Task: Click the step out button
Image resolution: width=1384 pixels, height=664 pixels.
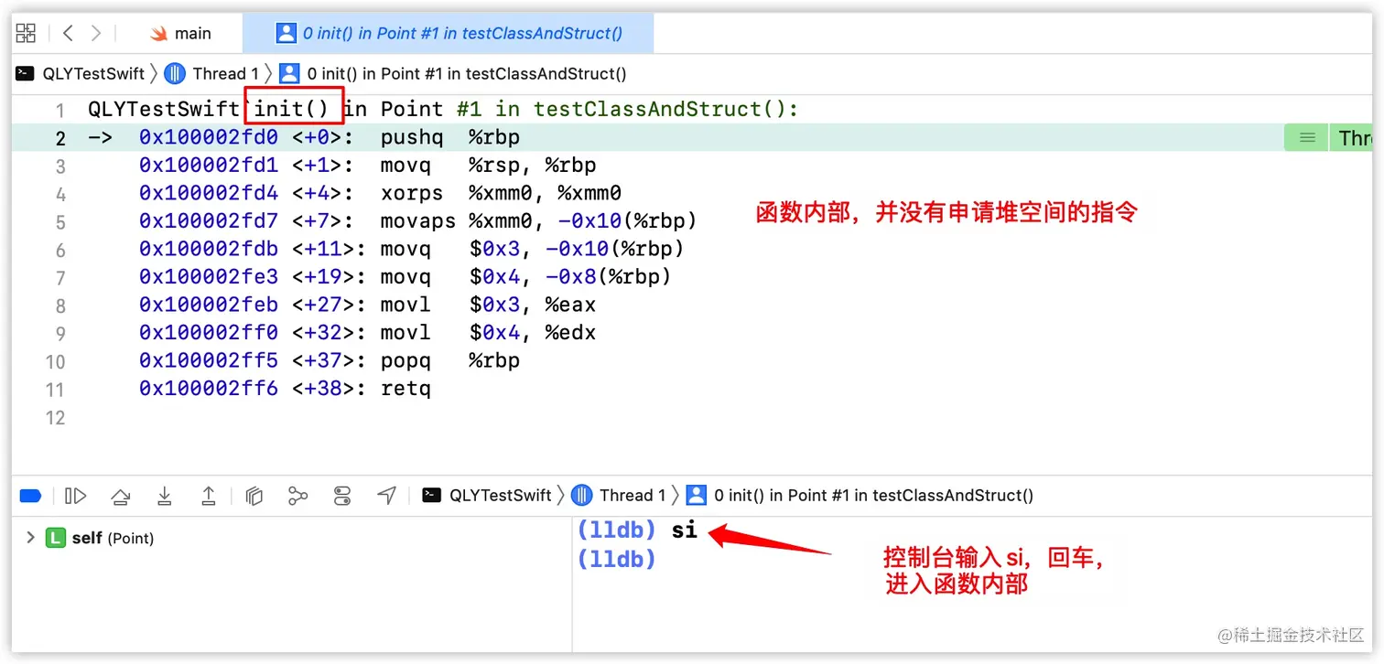Action: (x=208, y=496)
